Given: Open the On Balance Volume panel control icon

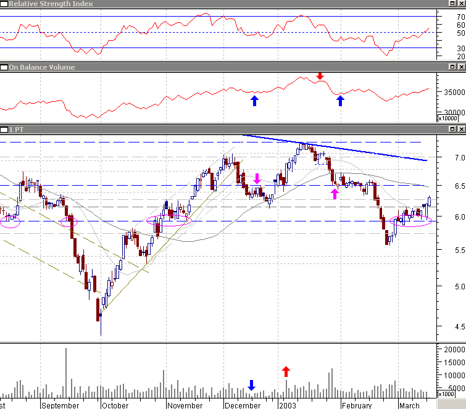Looking at the screenshot, I should coord(4,67).
